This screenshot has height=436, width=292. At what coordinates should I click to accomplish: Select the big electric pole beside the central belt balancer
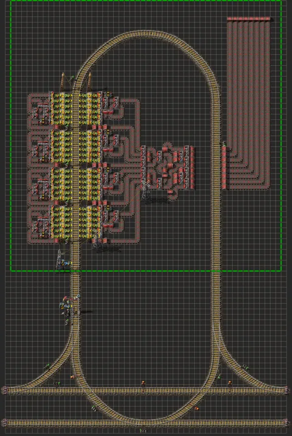[145, 190]
